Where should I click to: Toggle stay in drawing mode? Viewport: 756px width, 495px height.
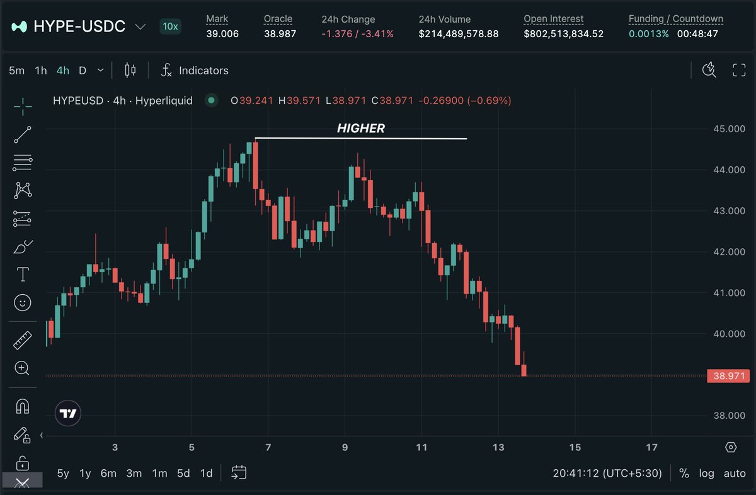point(23,435)
